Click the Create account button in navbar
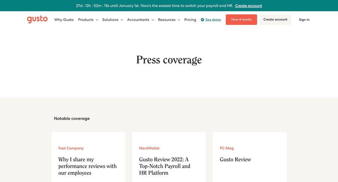 point(275,20)
